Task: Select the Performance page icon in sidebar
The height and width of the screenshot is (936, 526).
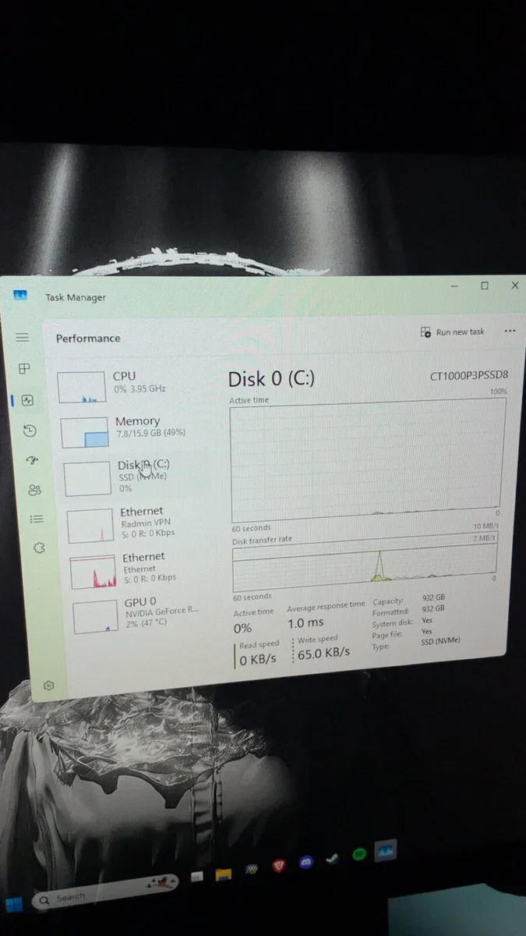Action: (27, 399)
